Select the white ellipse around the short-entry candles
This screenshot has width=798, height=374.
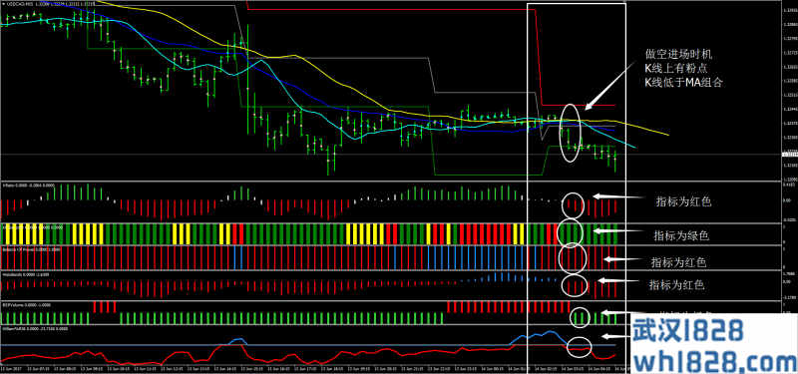point(571,133)
